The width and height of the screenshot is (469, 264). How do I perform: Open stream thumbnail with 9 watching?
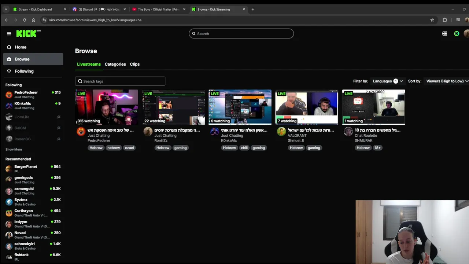point(240,107)
